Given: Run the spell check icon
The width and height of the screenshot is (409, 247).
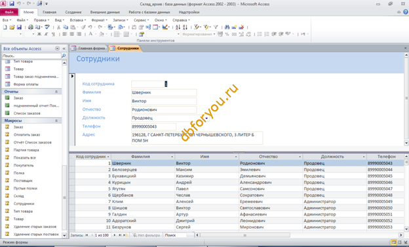Looking at the screenshot, I should pos(47,27).
